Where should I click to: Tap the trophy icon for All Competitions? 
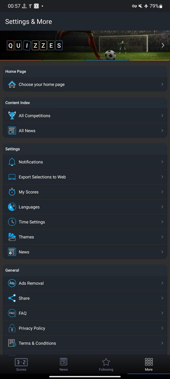(12, 115)
